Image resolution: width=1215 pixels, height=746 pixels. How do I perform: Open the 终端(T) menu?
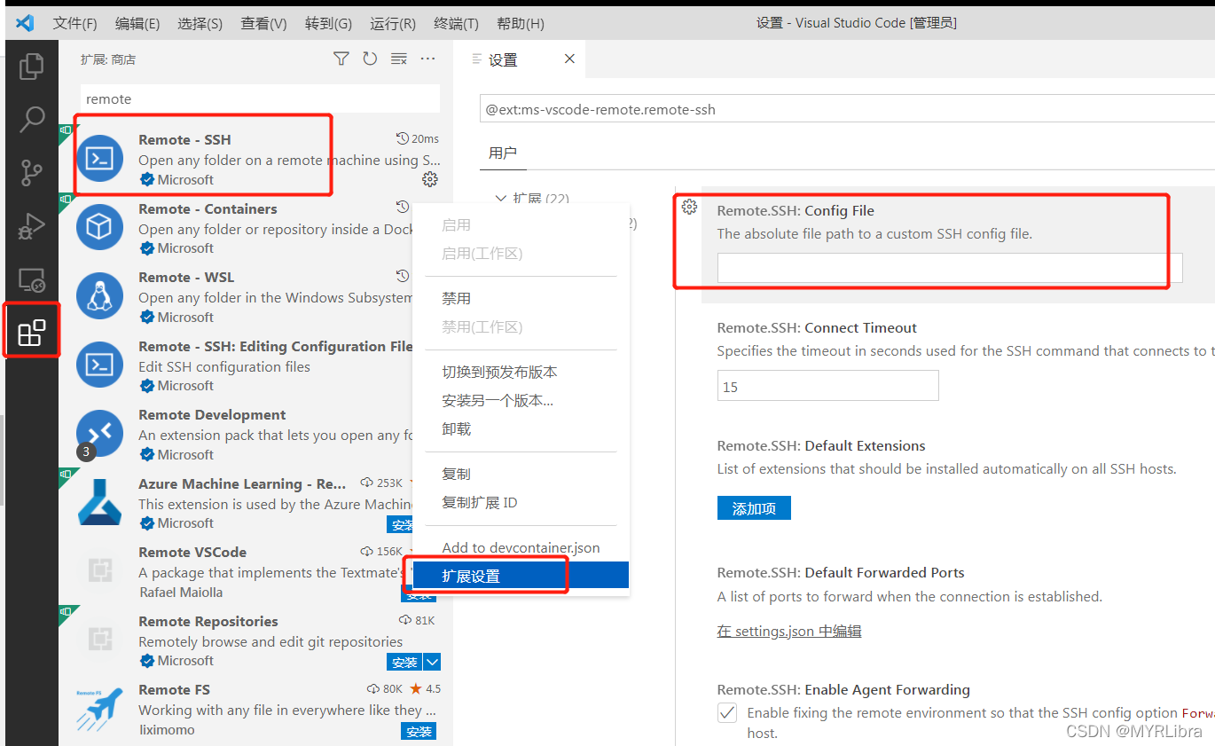pos(457,23)
